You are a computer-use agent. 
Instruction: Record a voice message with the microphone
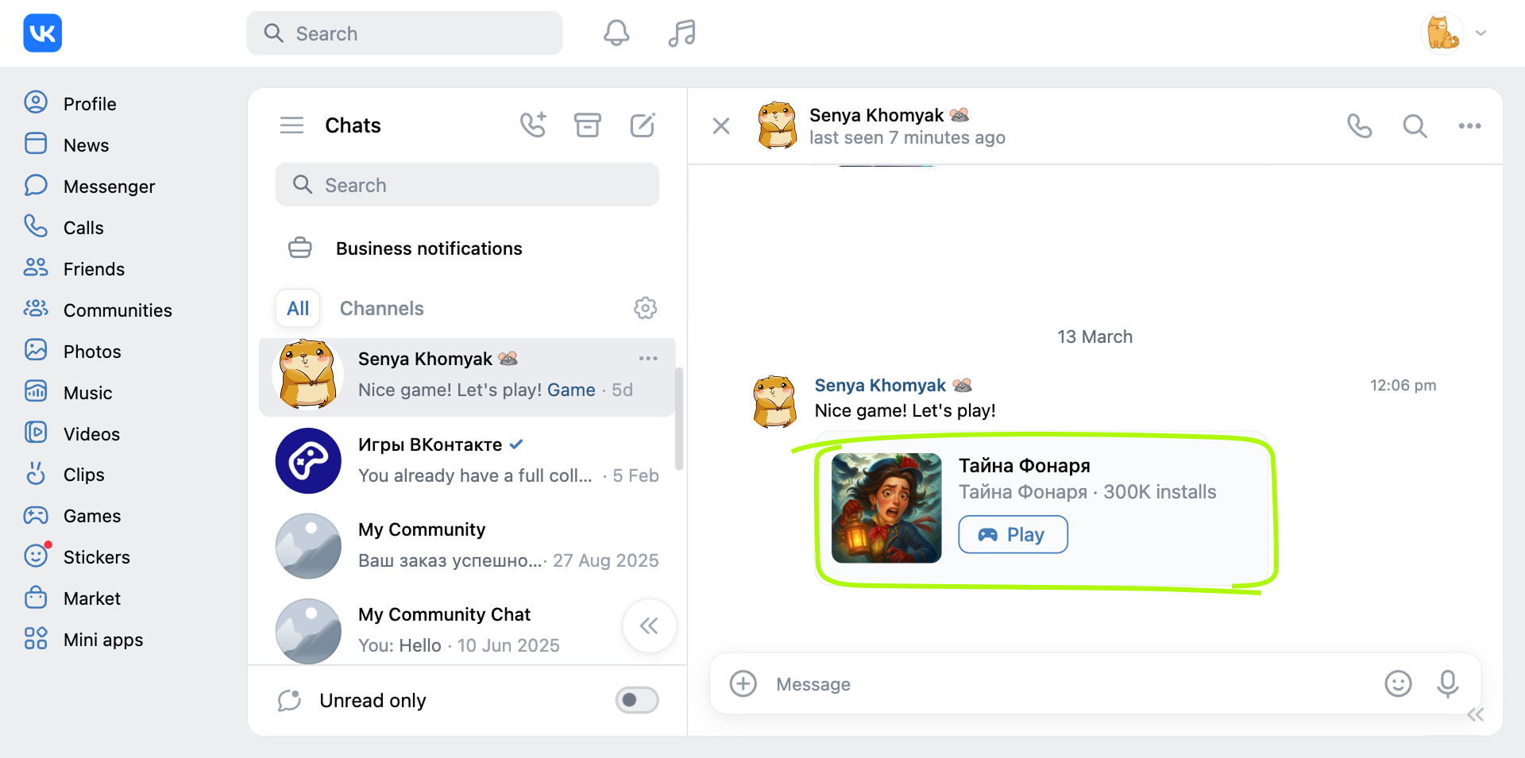pos(1448,683)
